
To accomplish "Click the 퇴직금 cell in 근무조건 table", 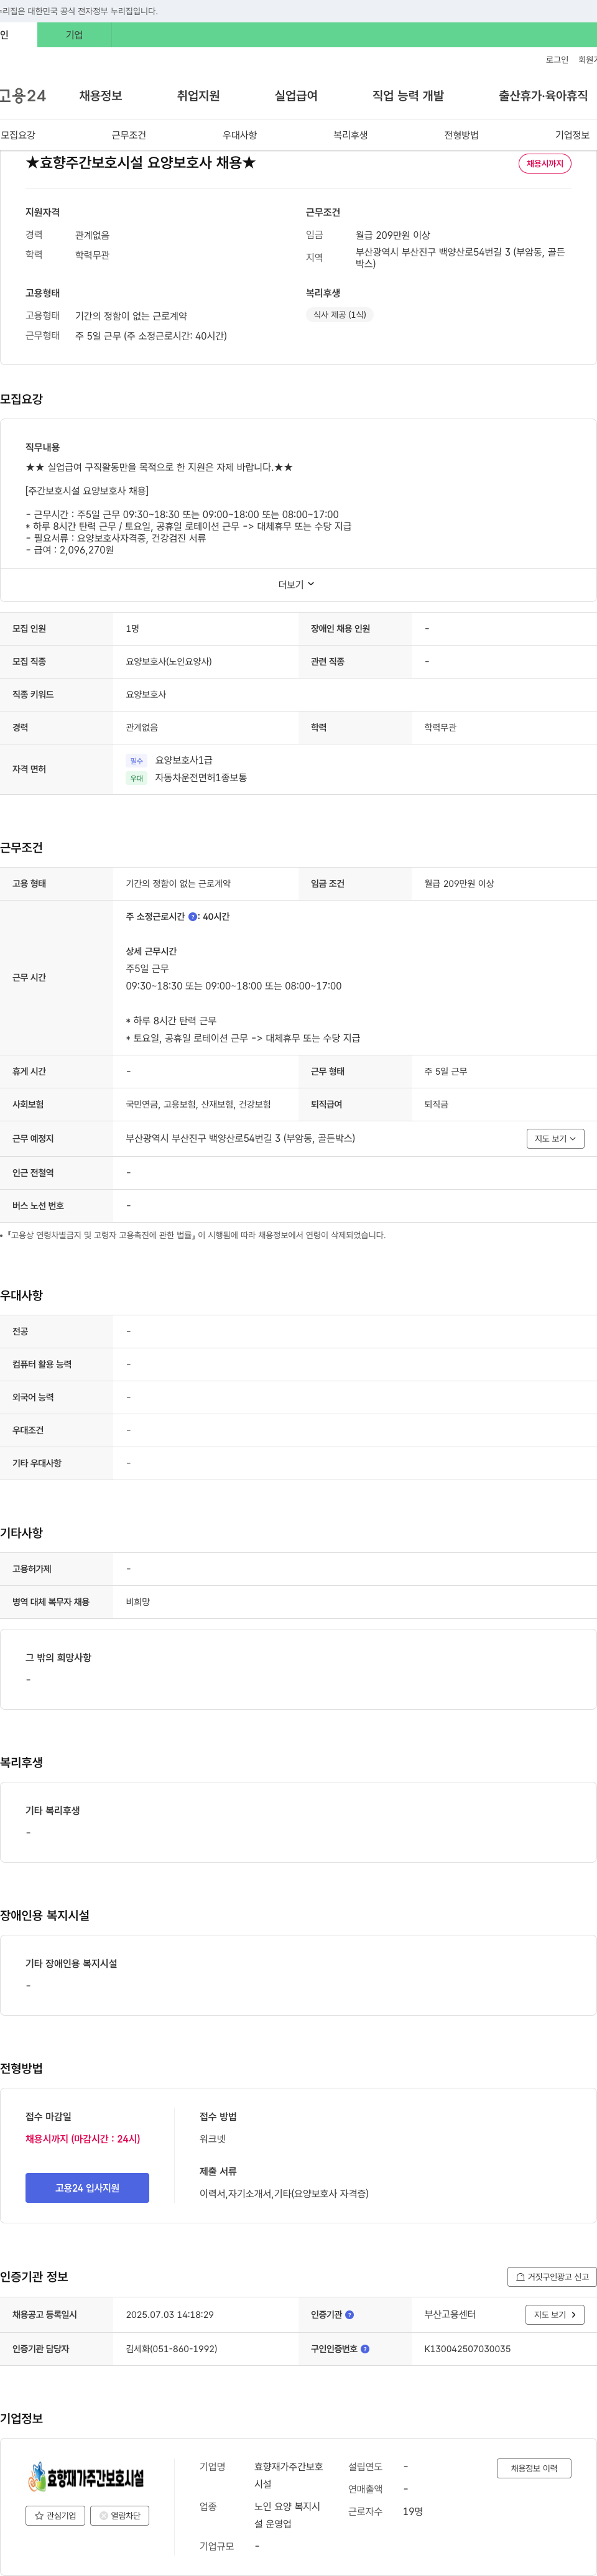I will coord(436,1105).
